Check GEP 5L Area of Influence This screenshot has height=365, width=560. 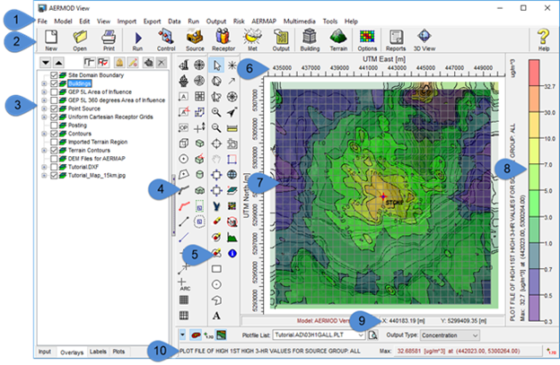54,91
